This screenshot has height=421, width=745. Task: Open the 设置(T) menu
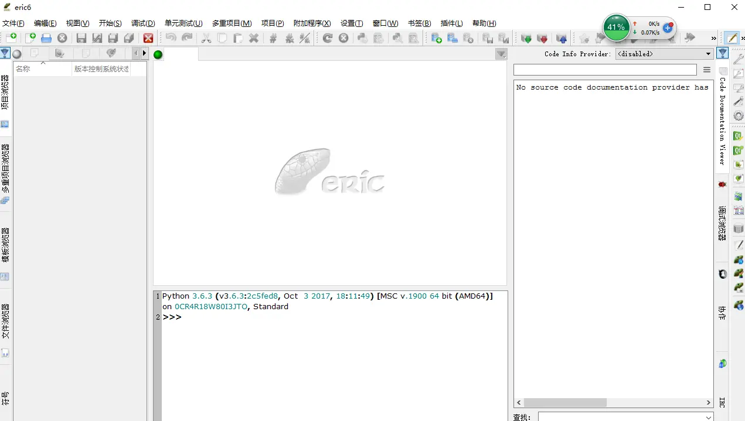coord(352,23)
